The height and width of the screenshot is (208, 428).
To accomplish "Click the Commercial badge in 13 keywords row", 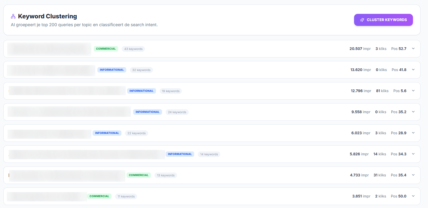I will pyautogui.click(x=139, y=175).
